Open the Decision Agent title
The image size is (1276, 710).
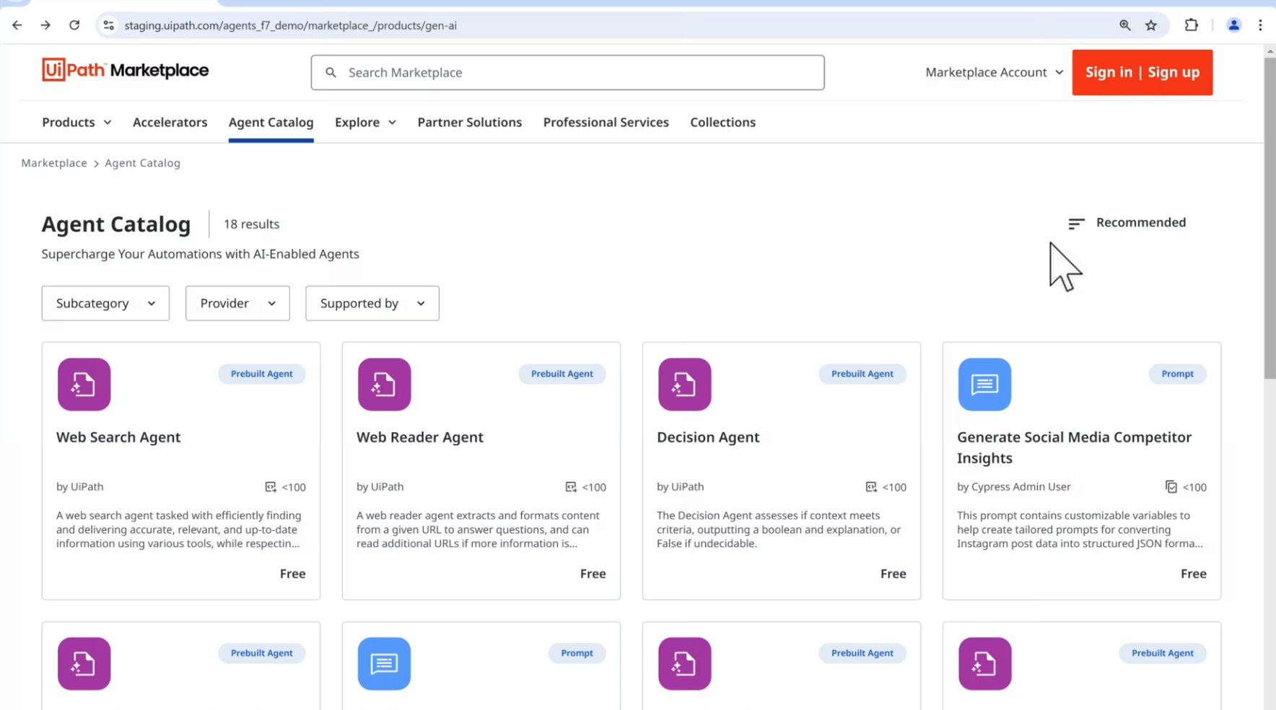coord(708,437)
